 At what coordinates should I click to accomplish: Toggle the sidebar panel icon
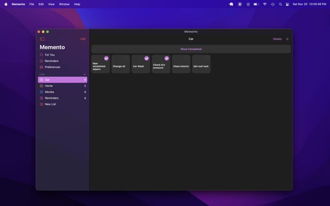42,39
